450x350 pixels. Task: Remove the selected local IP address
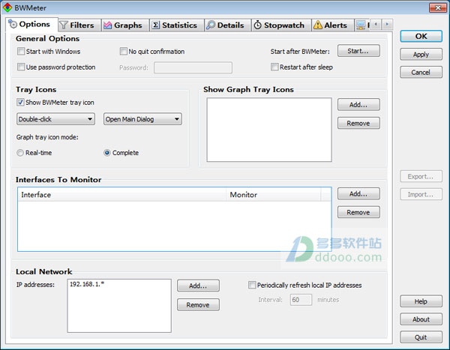(x=198, y=305)
